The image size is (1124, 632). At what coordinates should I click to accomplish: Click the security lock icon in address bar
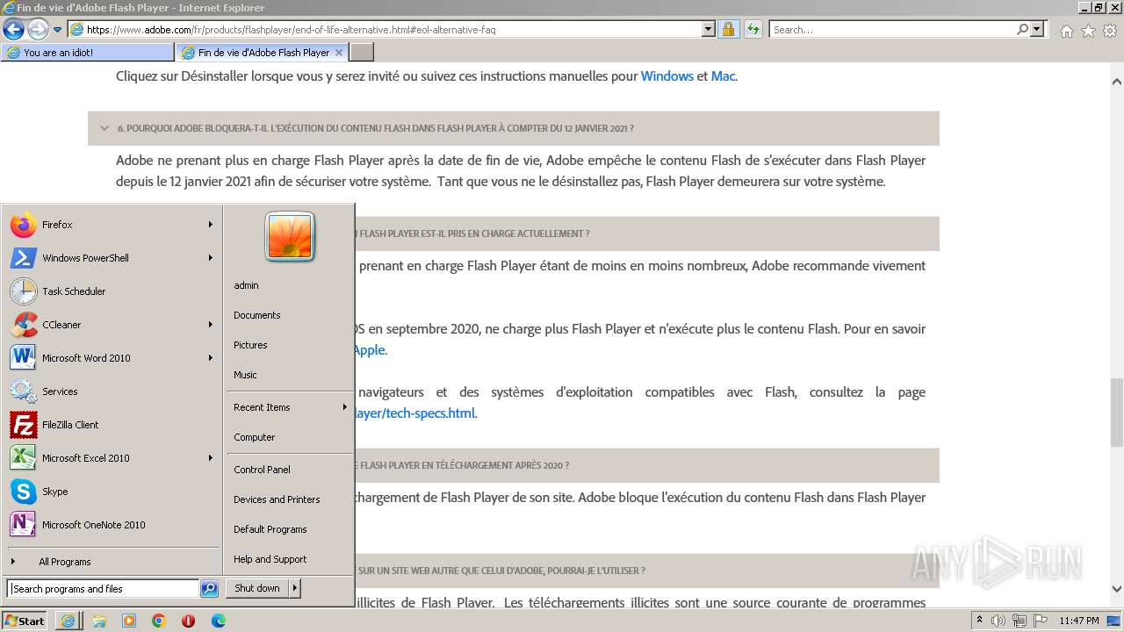tap(728, 29)
